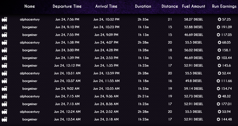Sort by Departure Time column header
This screenshot has width=238, height=126.
click(67, 6)
